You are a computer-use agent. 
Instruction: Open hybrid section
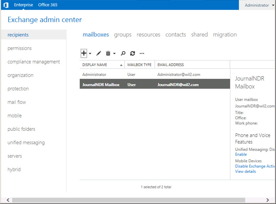tap(14, 170)
